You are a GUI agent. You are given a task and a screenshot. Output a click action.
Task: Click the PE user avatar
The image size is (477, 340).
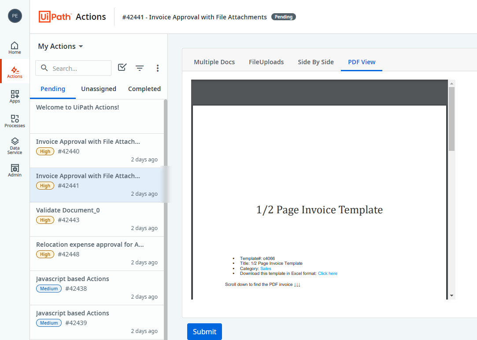[x=15, y=16]
